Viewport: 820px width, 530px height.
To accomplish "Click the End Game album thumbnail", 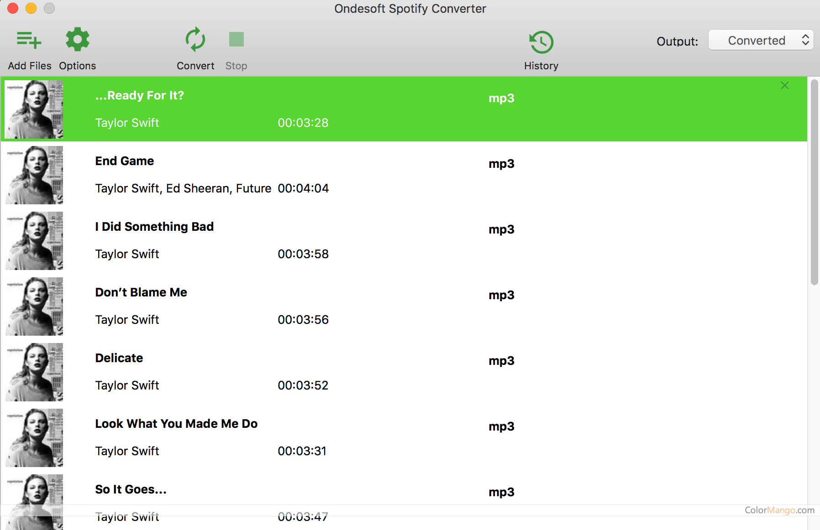I will click(x=34, y=175).
